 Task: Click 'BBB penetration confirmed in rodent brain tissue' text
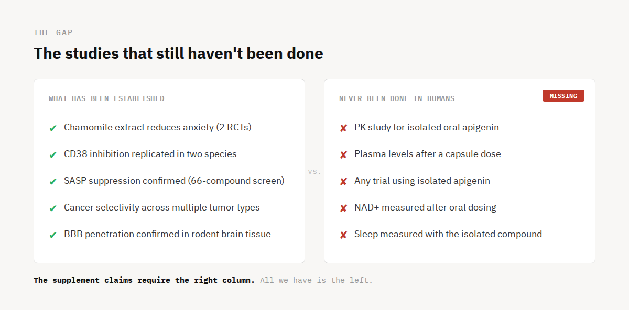pyautogui.click(x=167, y=234)
